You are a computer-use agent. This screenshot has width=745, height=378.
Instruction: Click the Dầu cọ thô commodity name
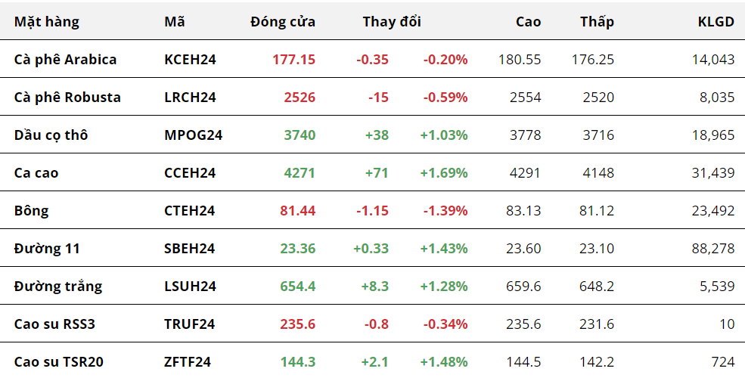pyautogui.click(x=51, y=135)
